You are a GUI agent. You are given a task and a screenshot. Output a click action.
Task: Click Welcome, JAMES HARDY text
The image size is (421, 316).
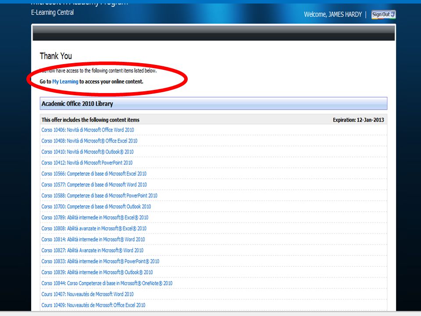tap(333, 14)
